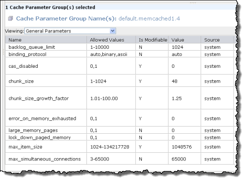Image resolution: width=246 pixels, height=181 pixels.
Task: Select the max_simultaneous_connections row
Action: click(x=119, y=159)
